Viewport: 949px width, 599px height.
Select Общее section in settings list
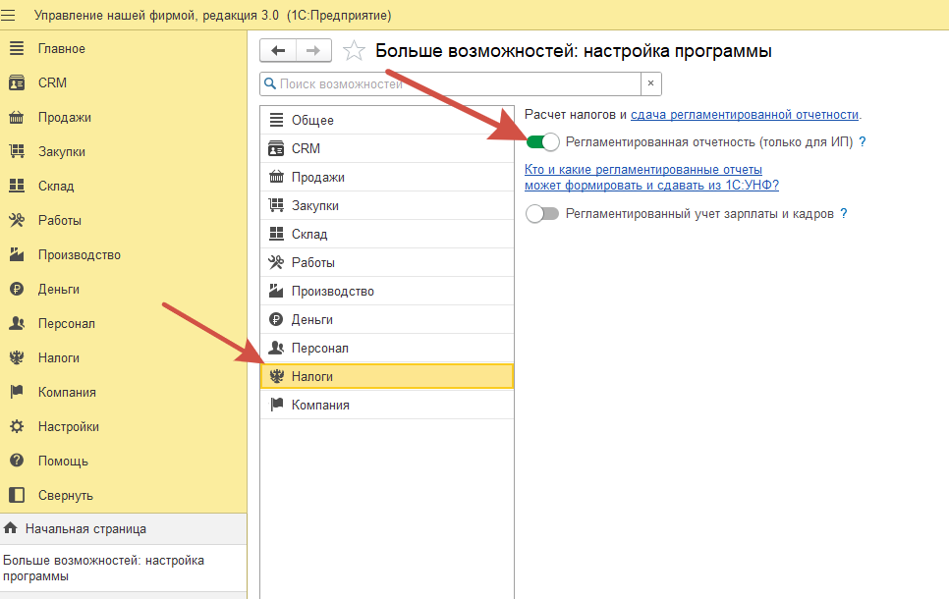(x=312, y=121)
